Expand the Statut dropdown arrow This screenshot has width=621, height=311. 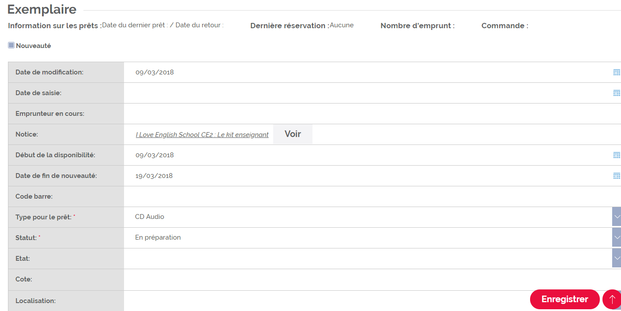click(x=617, y=237)
